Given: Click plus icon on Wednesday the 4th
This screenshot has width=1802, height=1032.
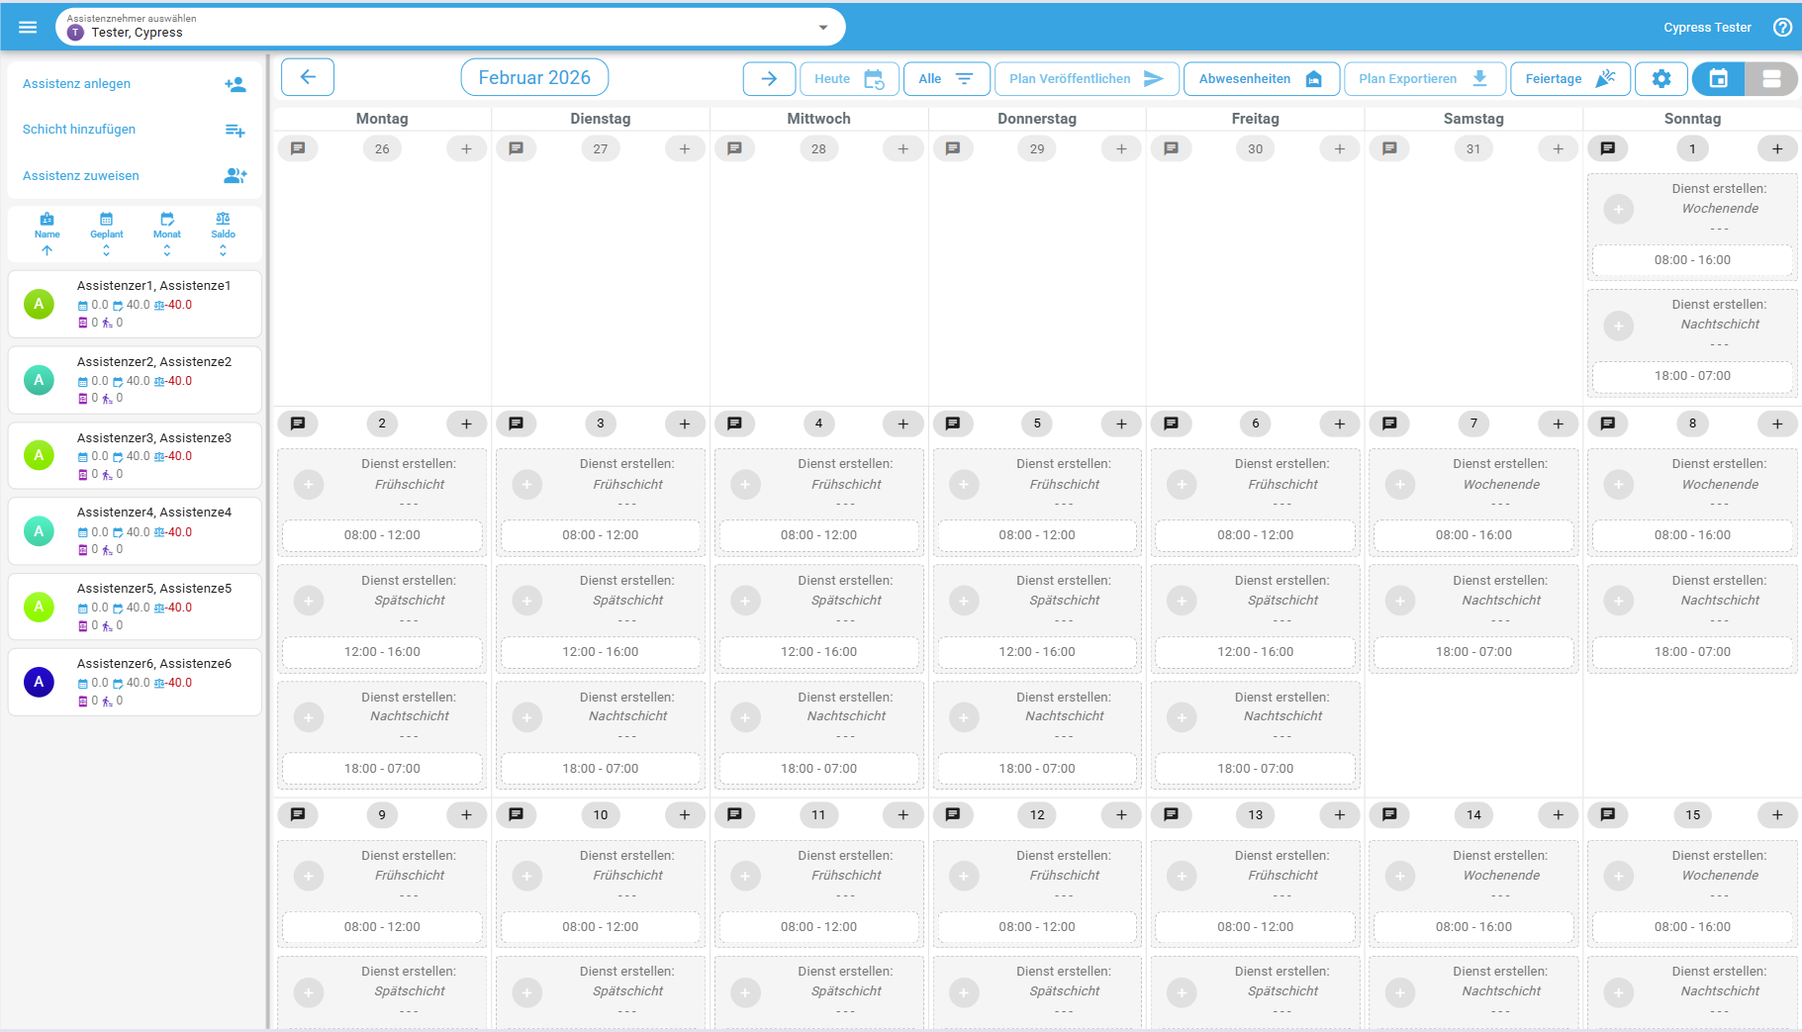Looking at the screenshot, I should 902,423.
